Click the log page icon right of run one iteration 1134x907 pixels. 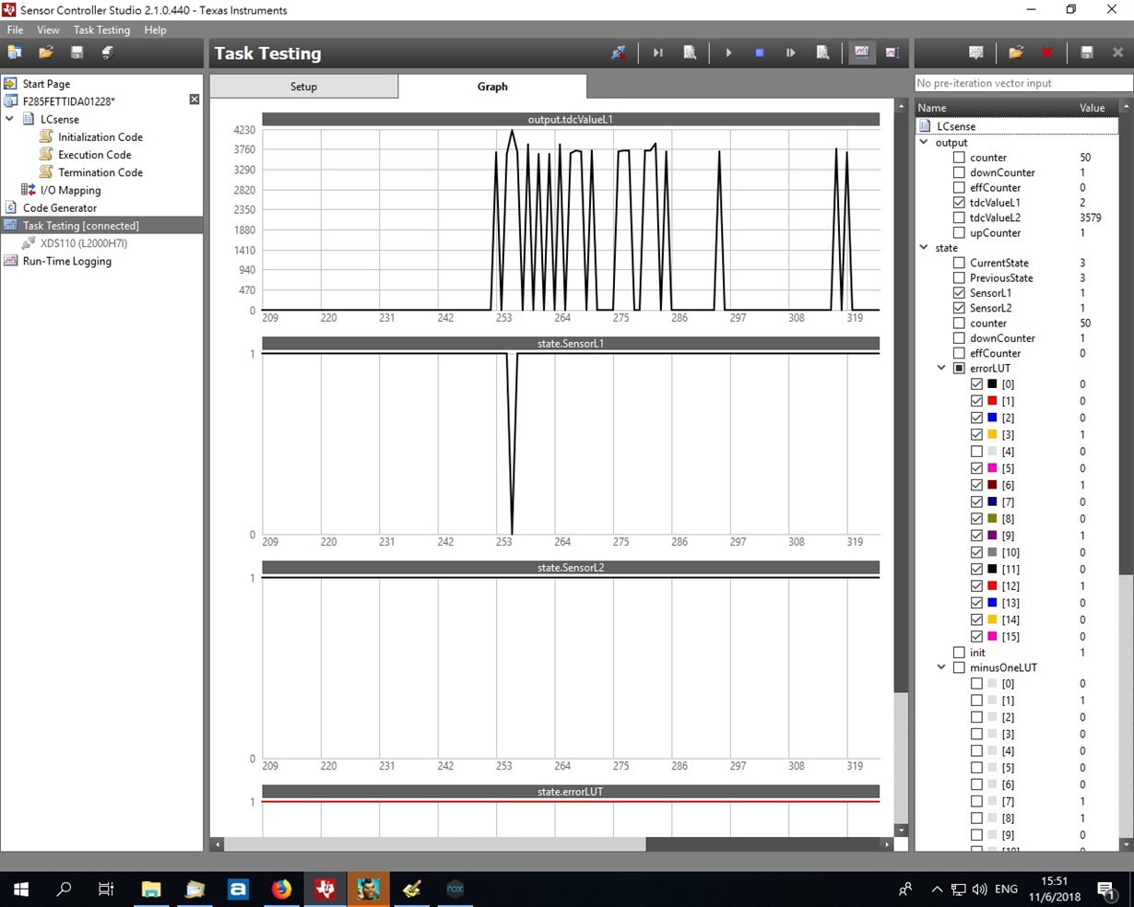point(690,53)
